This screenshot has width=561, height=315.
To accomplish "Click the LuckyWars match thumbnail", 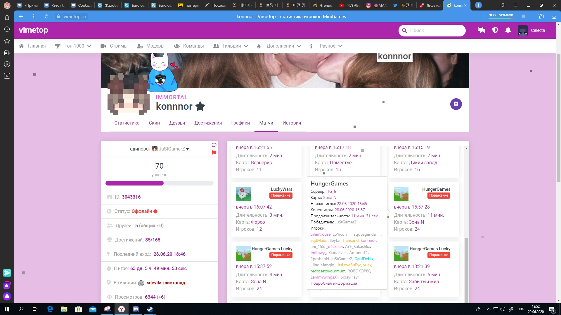I will pos(243,194).
